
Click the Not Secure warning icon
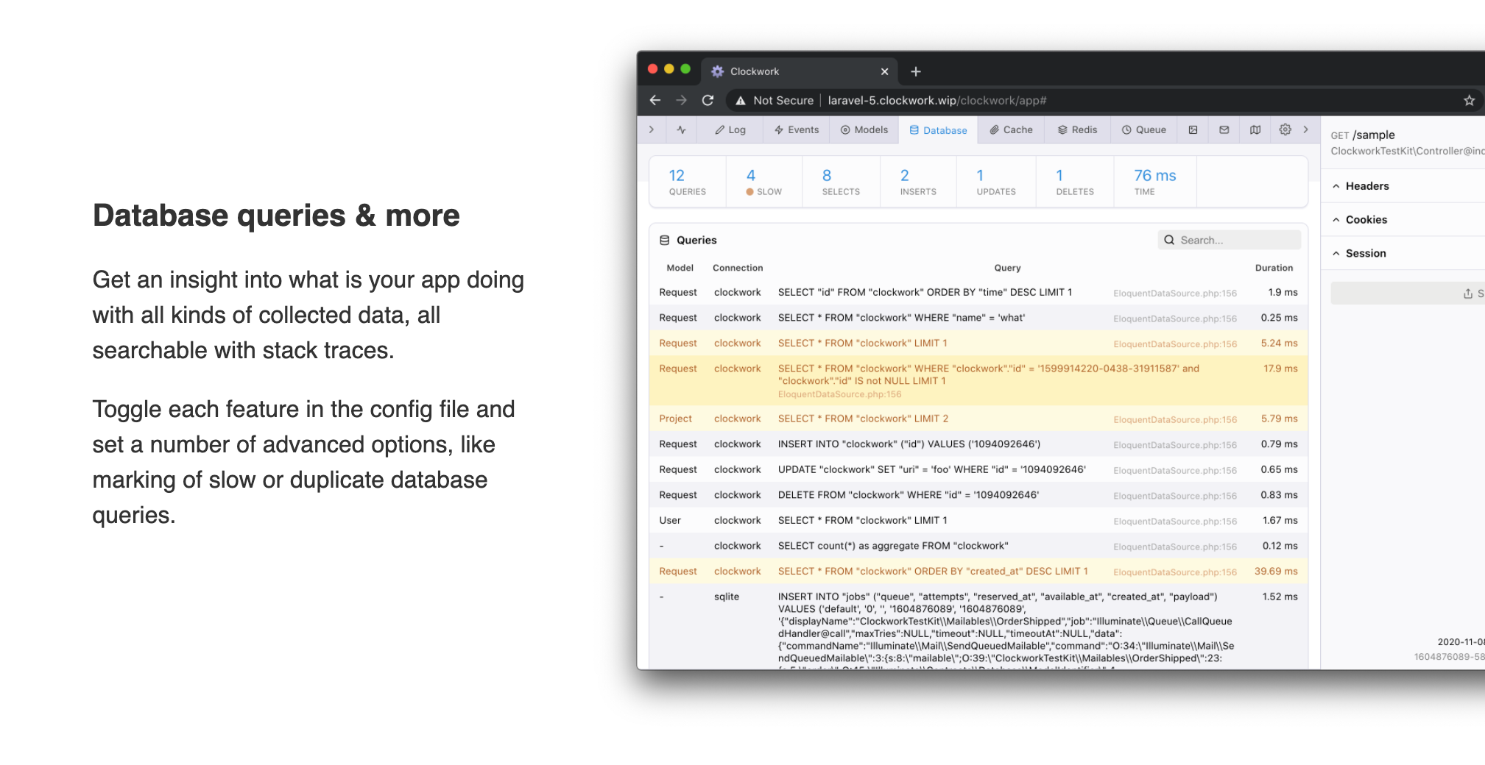point(741,101)
